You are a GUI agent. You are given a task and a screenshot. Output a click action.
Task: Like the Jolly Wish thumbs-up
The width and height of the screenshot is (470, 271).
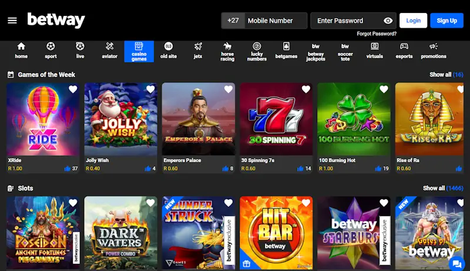(x=148, y=169)
